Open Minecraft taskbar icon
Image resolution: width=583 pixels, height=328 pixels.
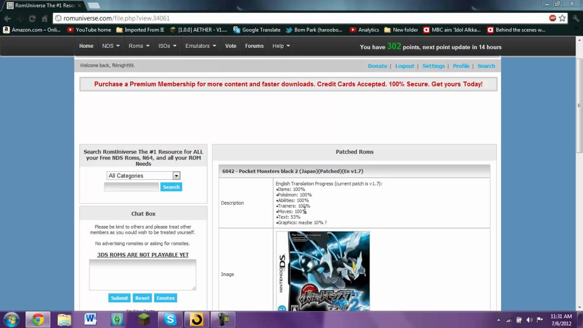tap(143, 319)
